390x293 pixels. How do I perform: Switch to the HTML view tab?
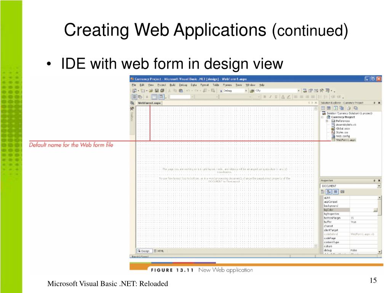coord(159,251)
